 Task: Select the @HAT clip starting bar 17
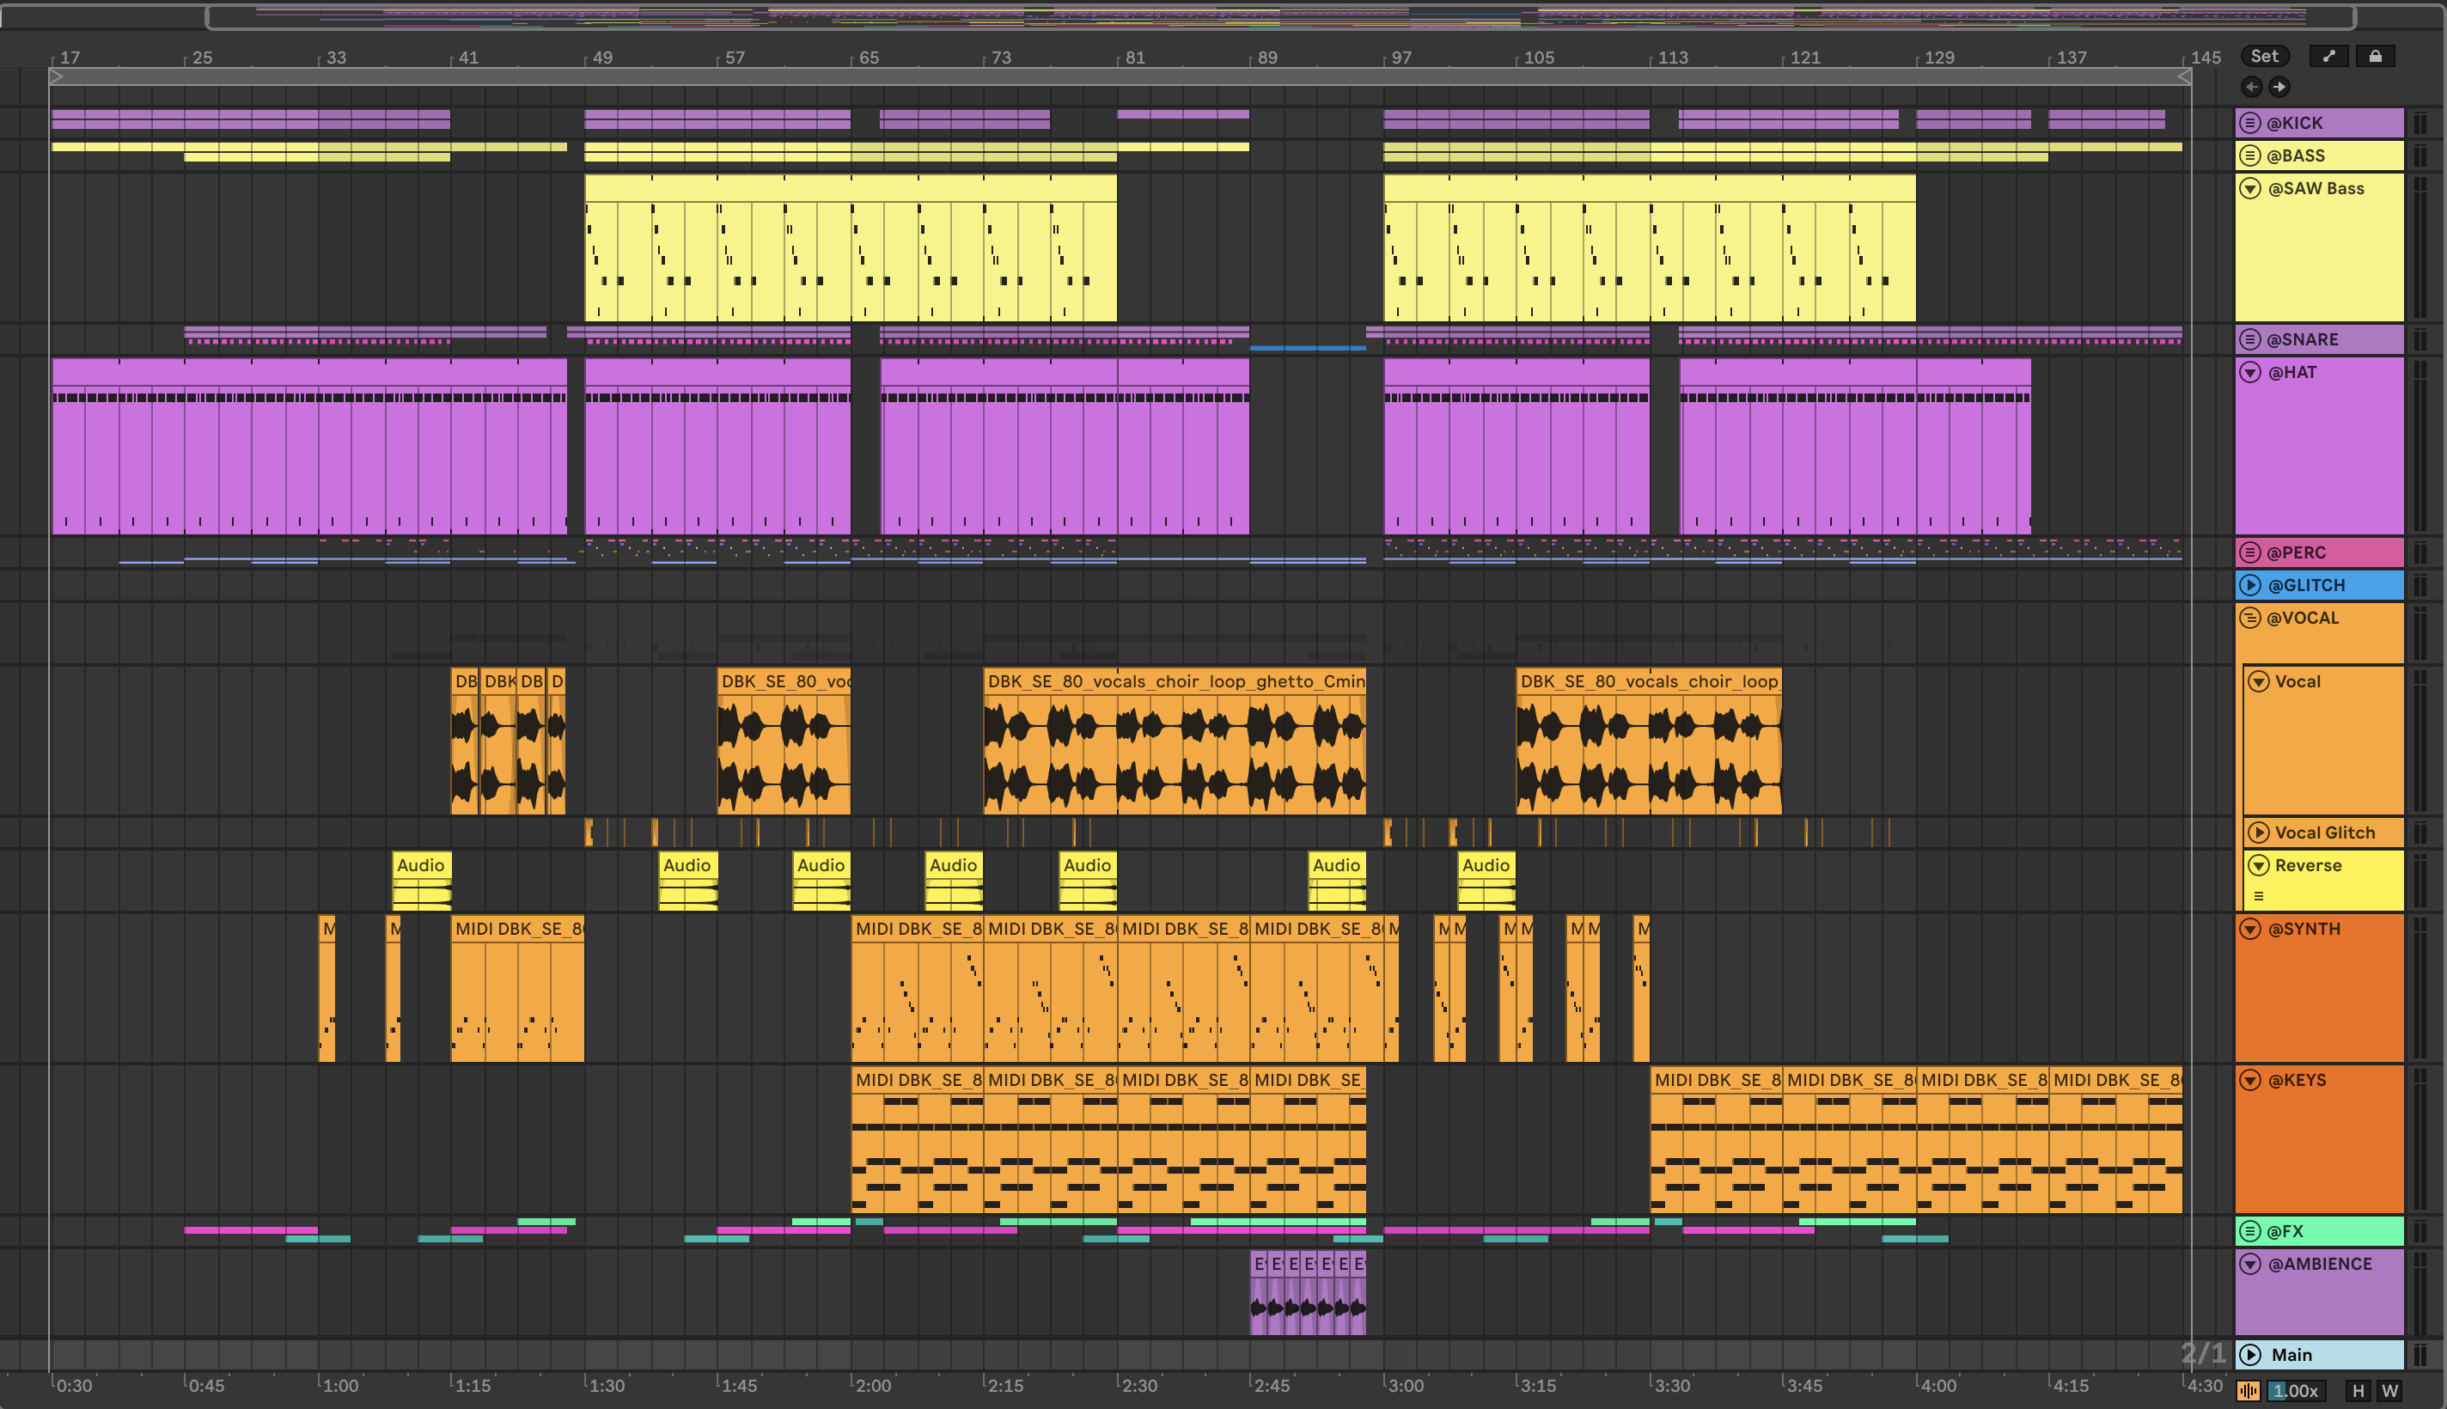coord(309,446)
